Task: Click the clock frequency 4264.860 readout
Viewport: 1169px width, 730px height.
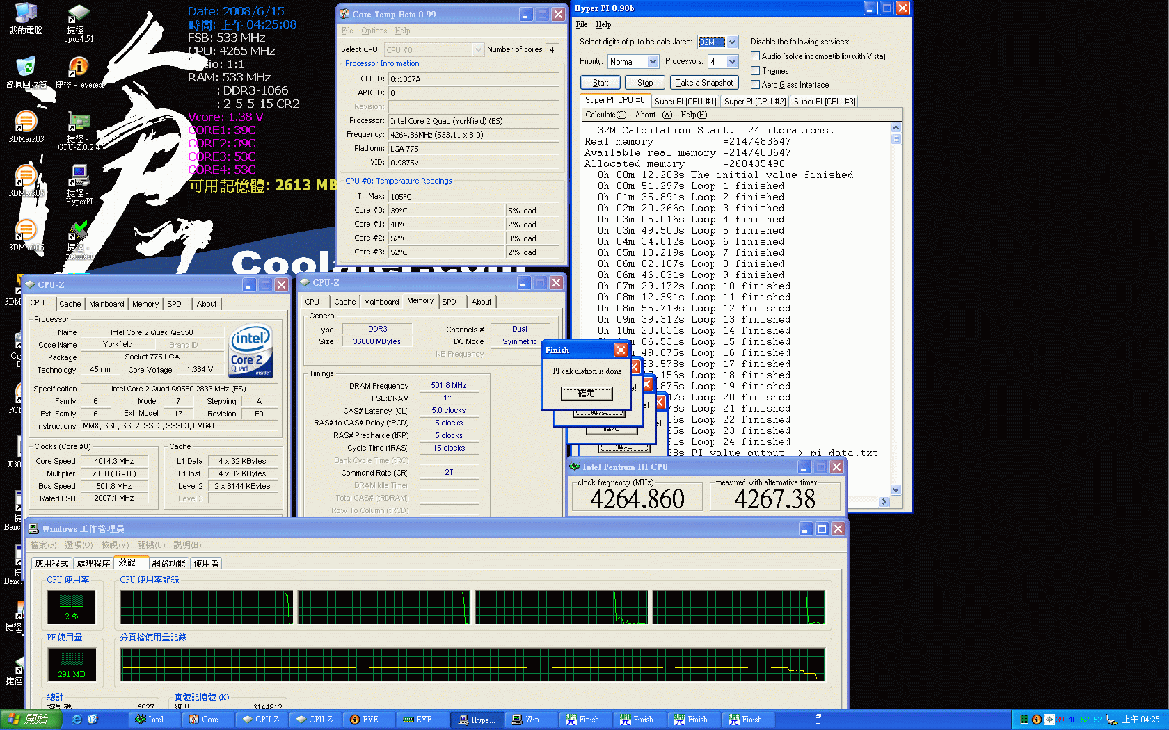Action: coord(637,498)
